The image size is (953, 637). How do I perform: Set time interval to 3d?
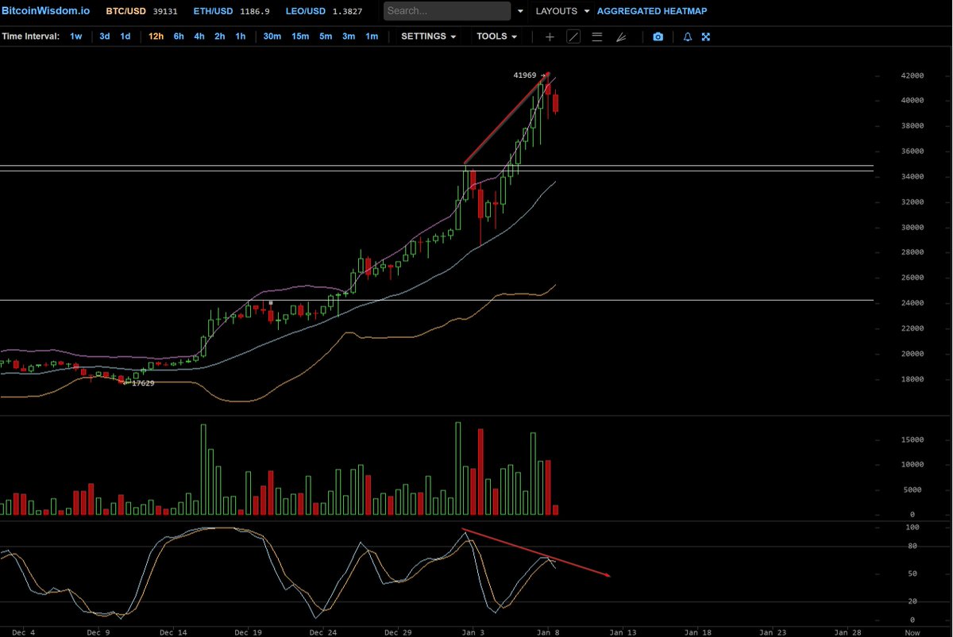point(105,36)
